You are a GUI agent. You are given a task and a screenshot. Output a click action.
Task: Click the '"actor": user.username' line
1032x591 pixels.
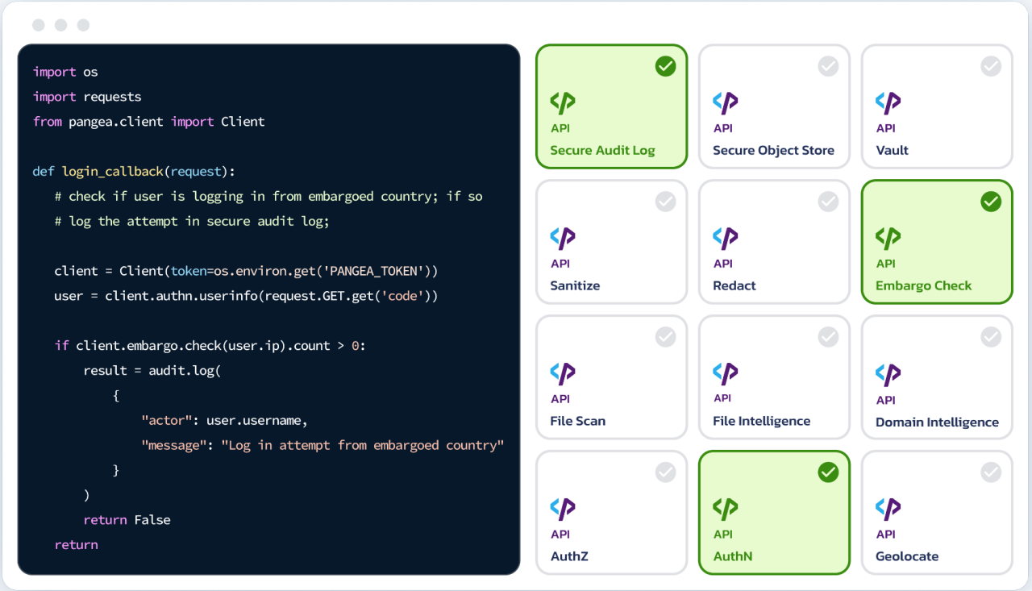225,421
